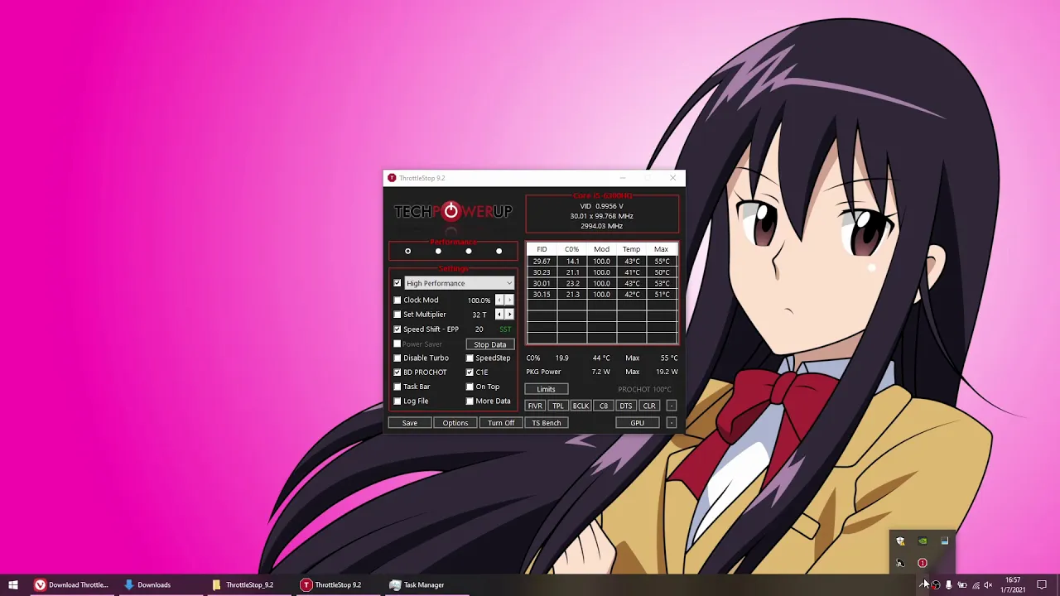The width and height of the screenshot is (1060, 596).
Task: Enable the Set Multiplier checkbox
Action: click(x=397, y=315)
